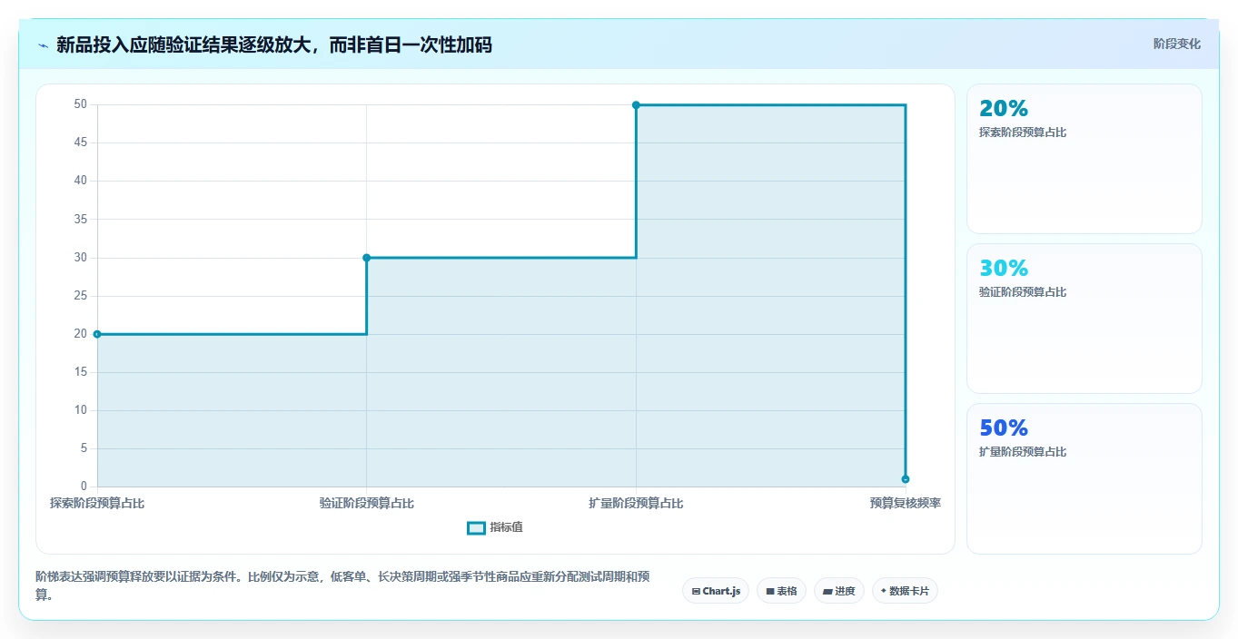This screenshot has width=1238, height=639.
Task: Click the 阶段变化 tag in header
Action: (1177, 44)
